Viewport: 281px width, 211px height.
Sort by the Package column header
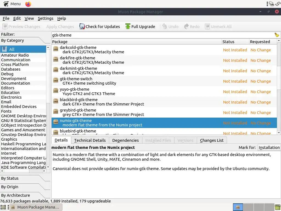point(137,42)
